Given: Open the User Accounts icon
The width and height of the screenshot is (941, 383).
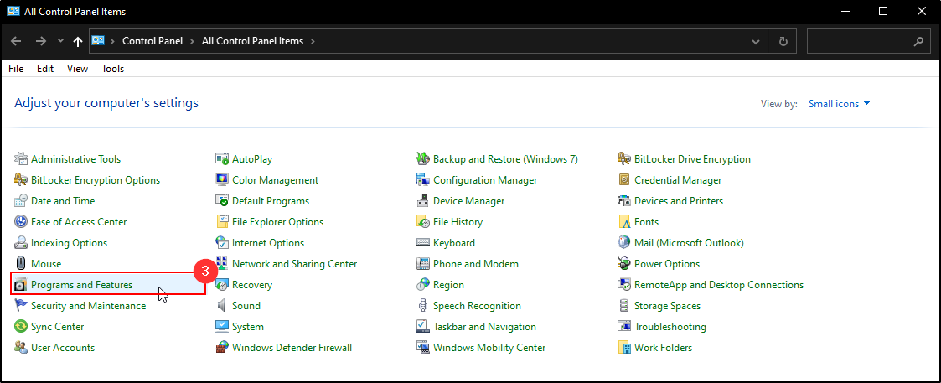Looking at the screenshot, I should pos(21,348).
